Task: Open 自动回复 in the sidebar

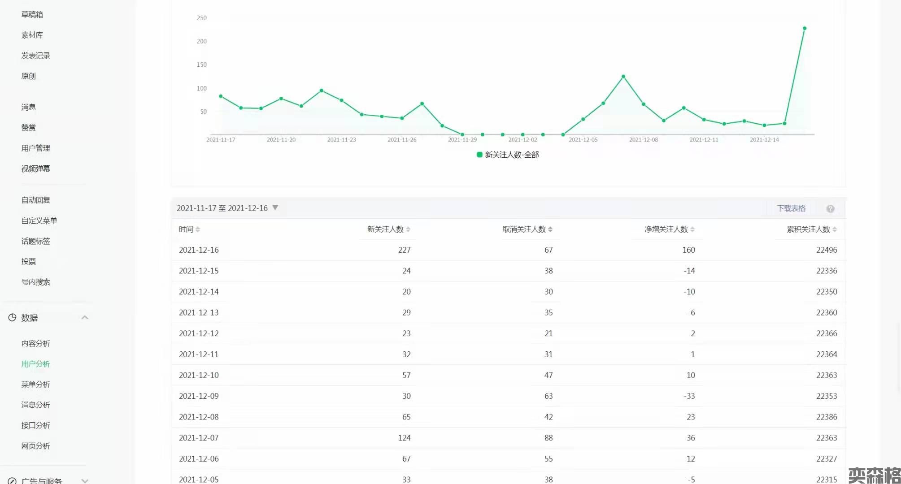Action: point(35,200)
